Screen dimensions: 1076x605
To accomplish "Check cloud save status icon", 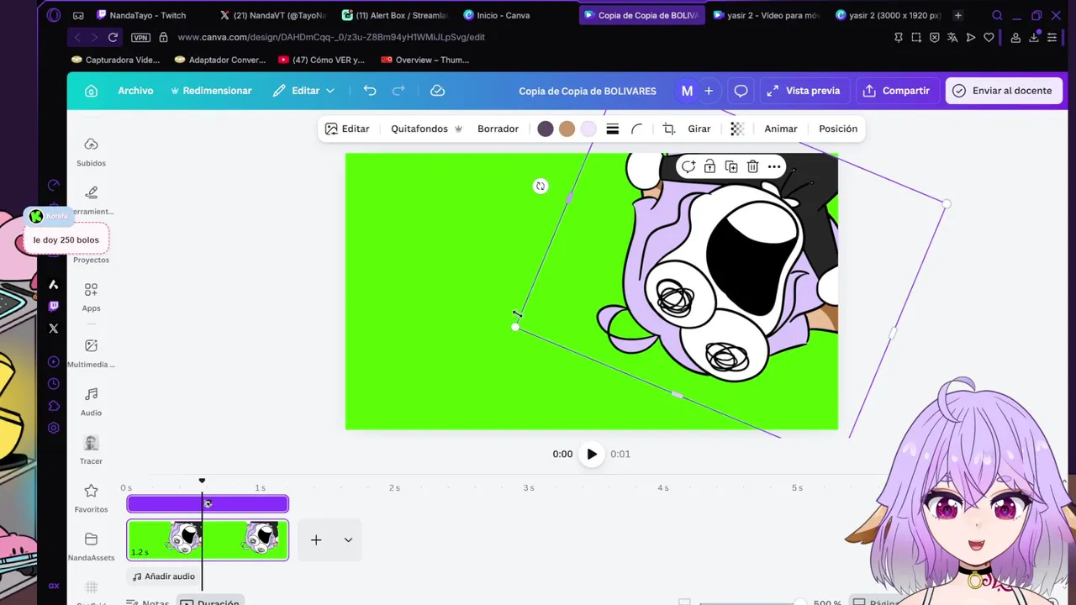I will pyautogui.click(x=437, y=91).
